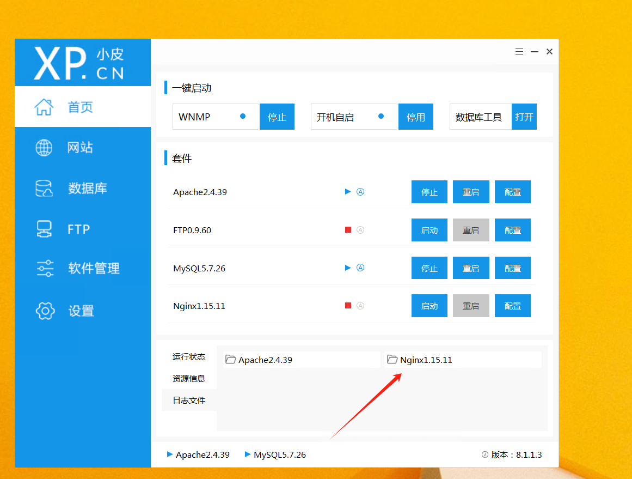Click the 数据库工具 field
The height and width of the screenshot is (479, 632).
pos(481,117)
